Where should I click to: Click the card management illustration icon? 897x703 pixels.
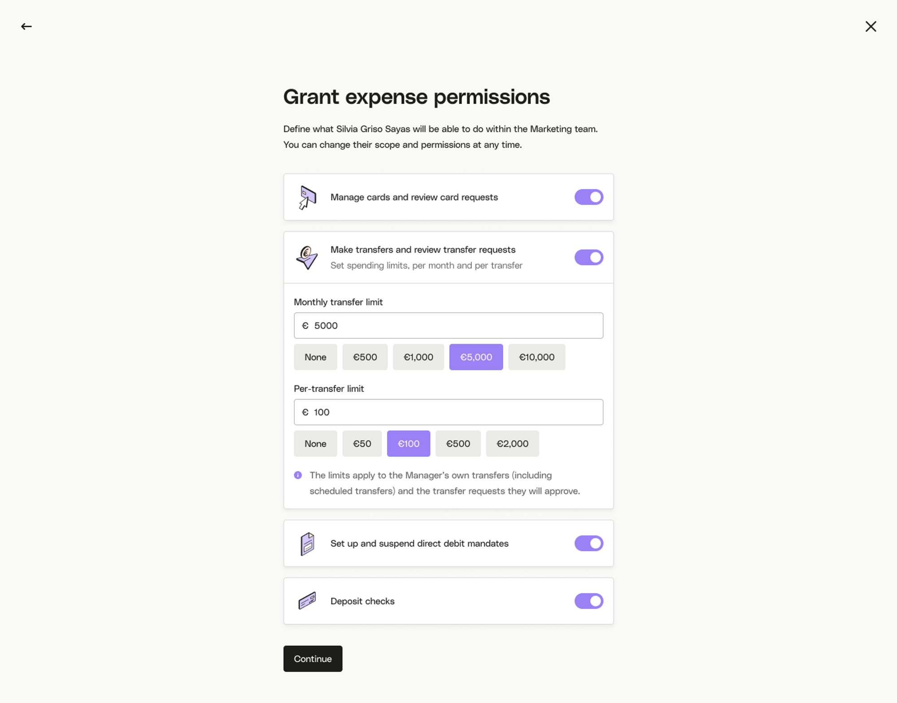[308, 197]
